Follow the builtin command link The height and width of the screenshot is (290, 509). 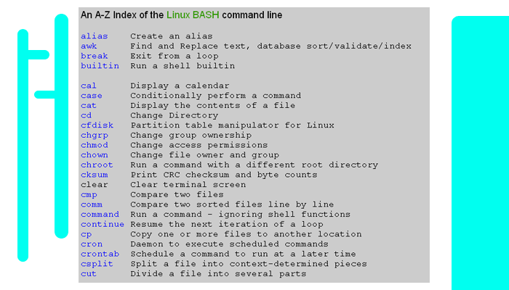pos(99,65)
